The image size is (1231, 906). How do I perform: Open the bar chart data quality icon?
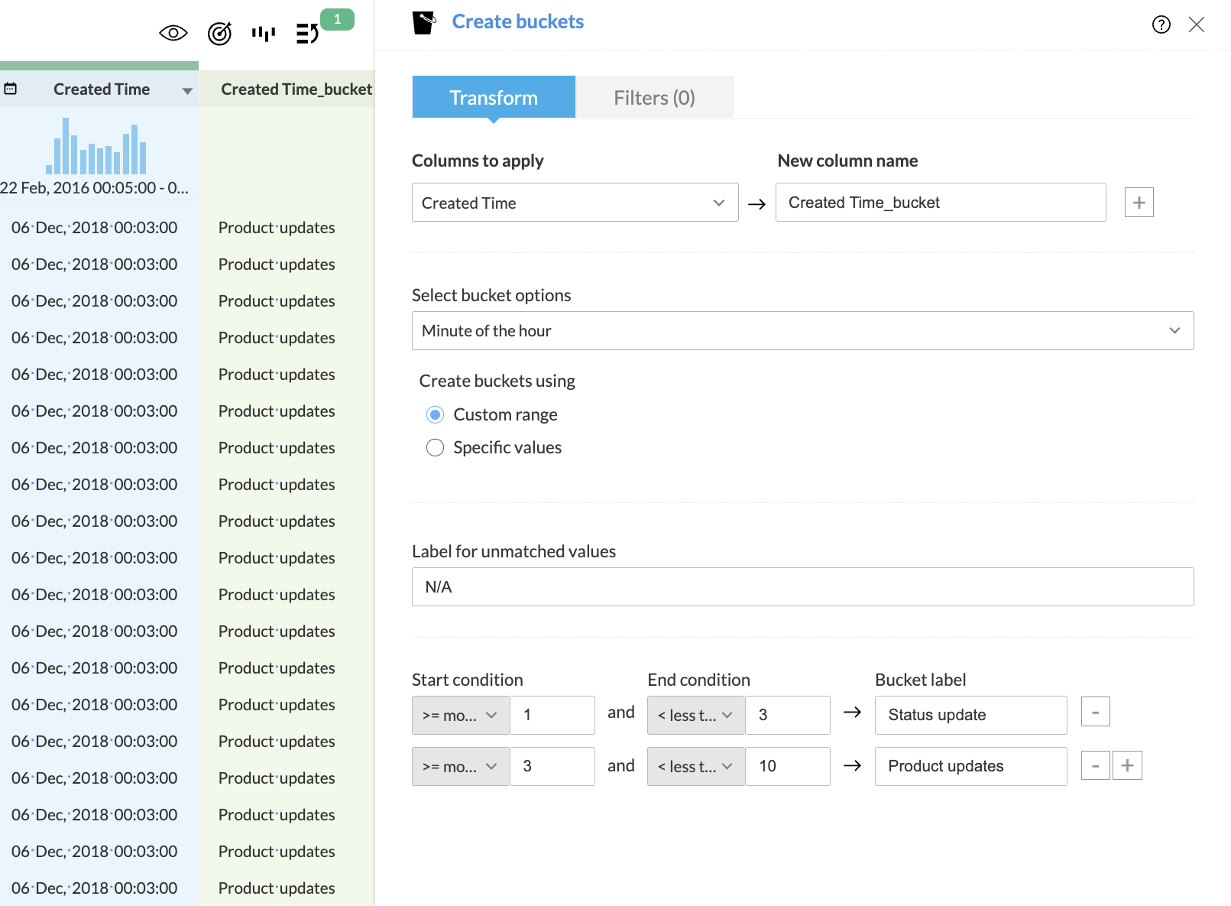click(264, 33)
